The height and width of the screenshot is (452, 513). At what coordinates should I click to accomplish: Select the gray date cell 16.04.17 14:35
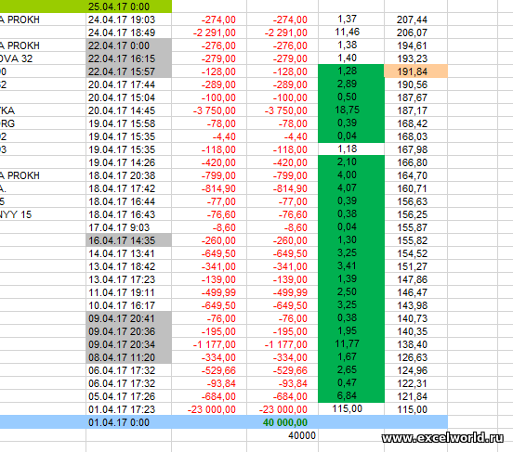point(128,240)
